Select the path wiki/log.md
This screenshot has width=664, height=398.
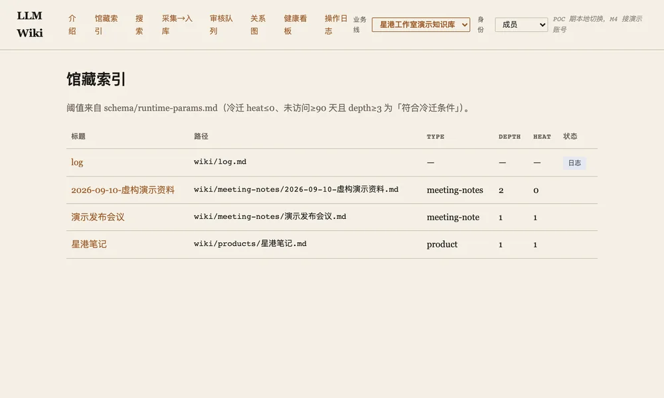pyautogui.click(x=220, y=162)
